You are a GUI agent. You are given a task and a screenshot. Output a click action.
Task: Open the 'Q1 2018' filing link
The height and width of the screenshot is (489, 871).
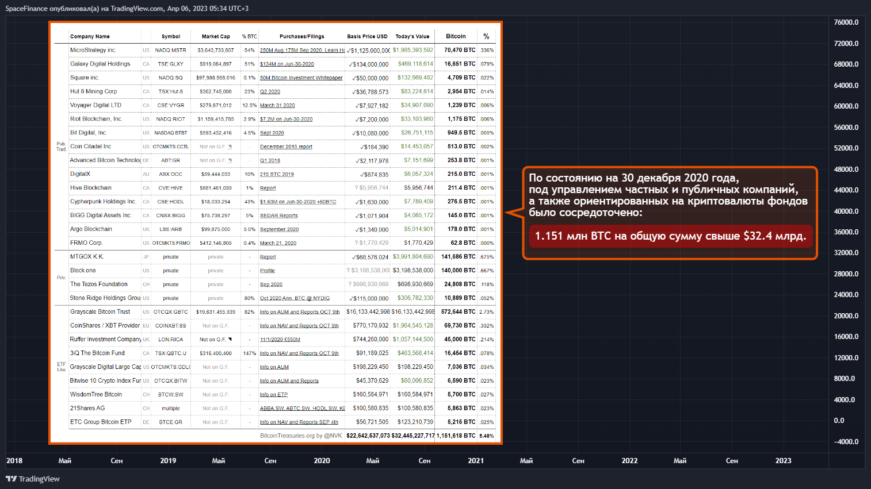pos(270,161)
